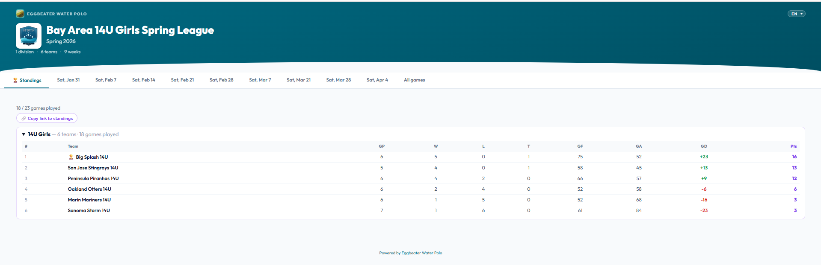
Task: Go to the Sat, Mar 21 tab
Action: coord(299,80)
